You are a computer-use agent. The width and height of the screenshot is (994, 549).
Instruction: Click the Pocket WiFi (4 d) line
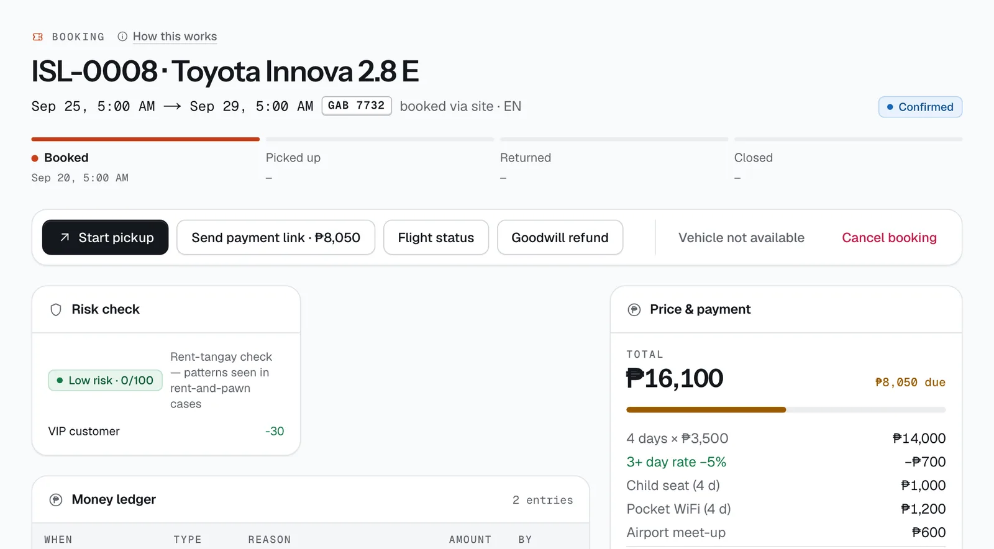(786, 509)
